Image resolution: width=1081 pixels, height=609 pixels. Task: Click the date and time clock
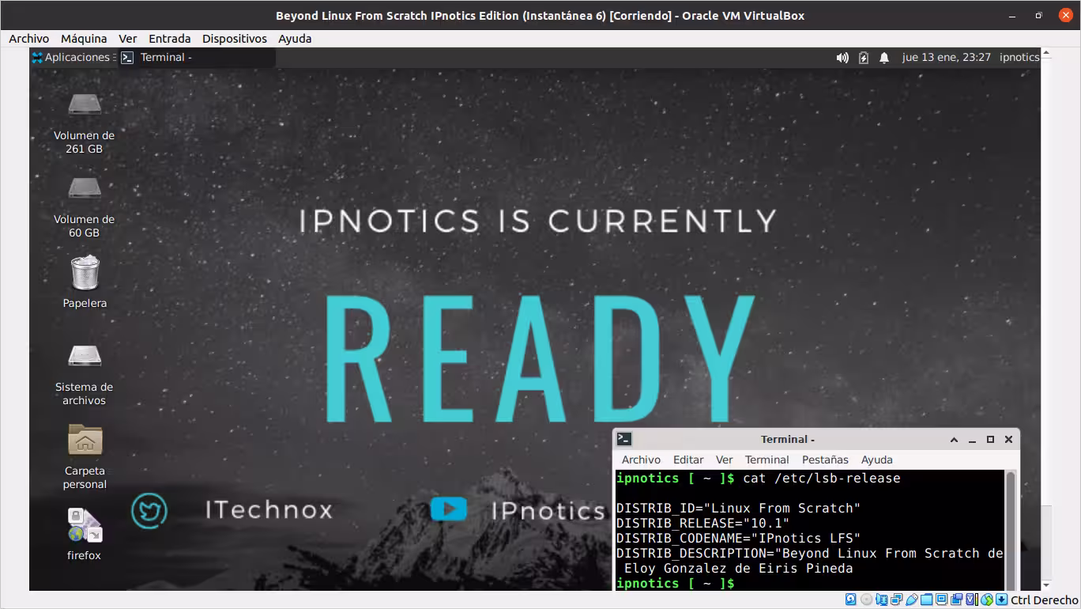click(x=947, y=57)
